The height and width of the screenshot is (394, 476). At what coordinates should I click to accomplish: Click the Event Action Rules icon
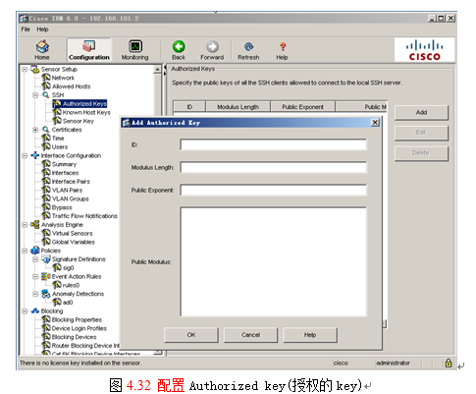46,276
